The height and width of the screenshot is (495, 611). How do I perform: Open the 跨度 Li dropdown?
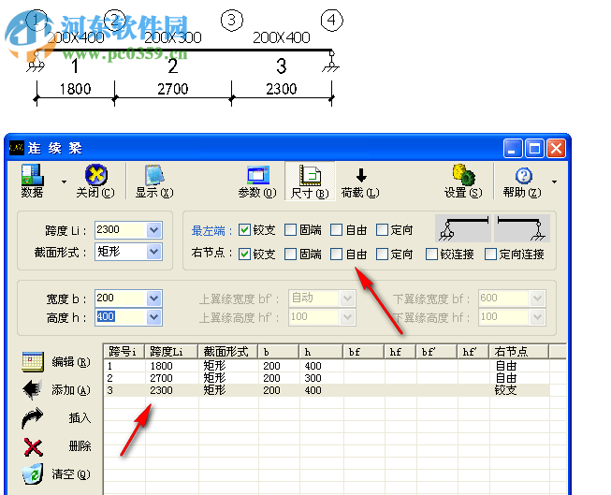tap(153, 230)
